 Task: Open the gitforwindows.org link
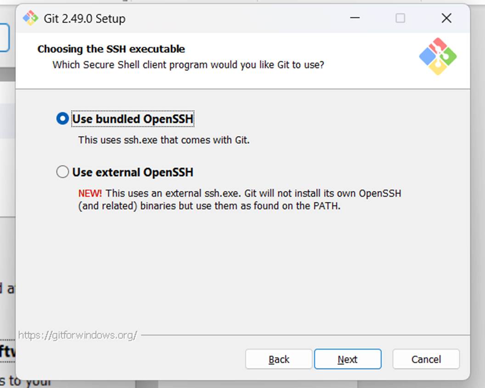(77, 335)
